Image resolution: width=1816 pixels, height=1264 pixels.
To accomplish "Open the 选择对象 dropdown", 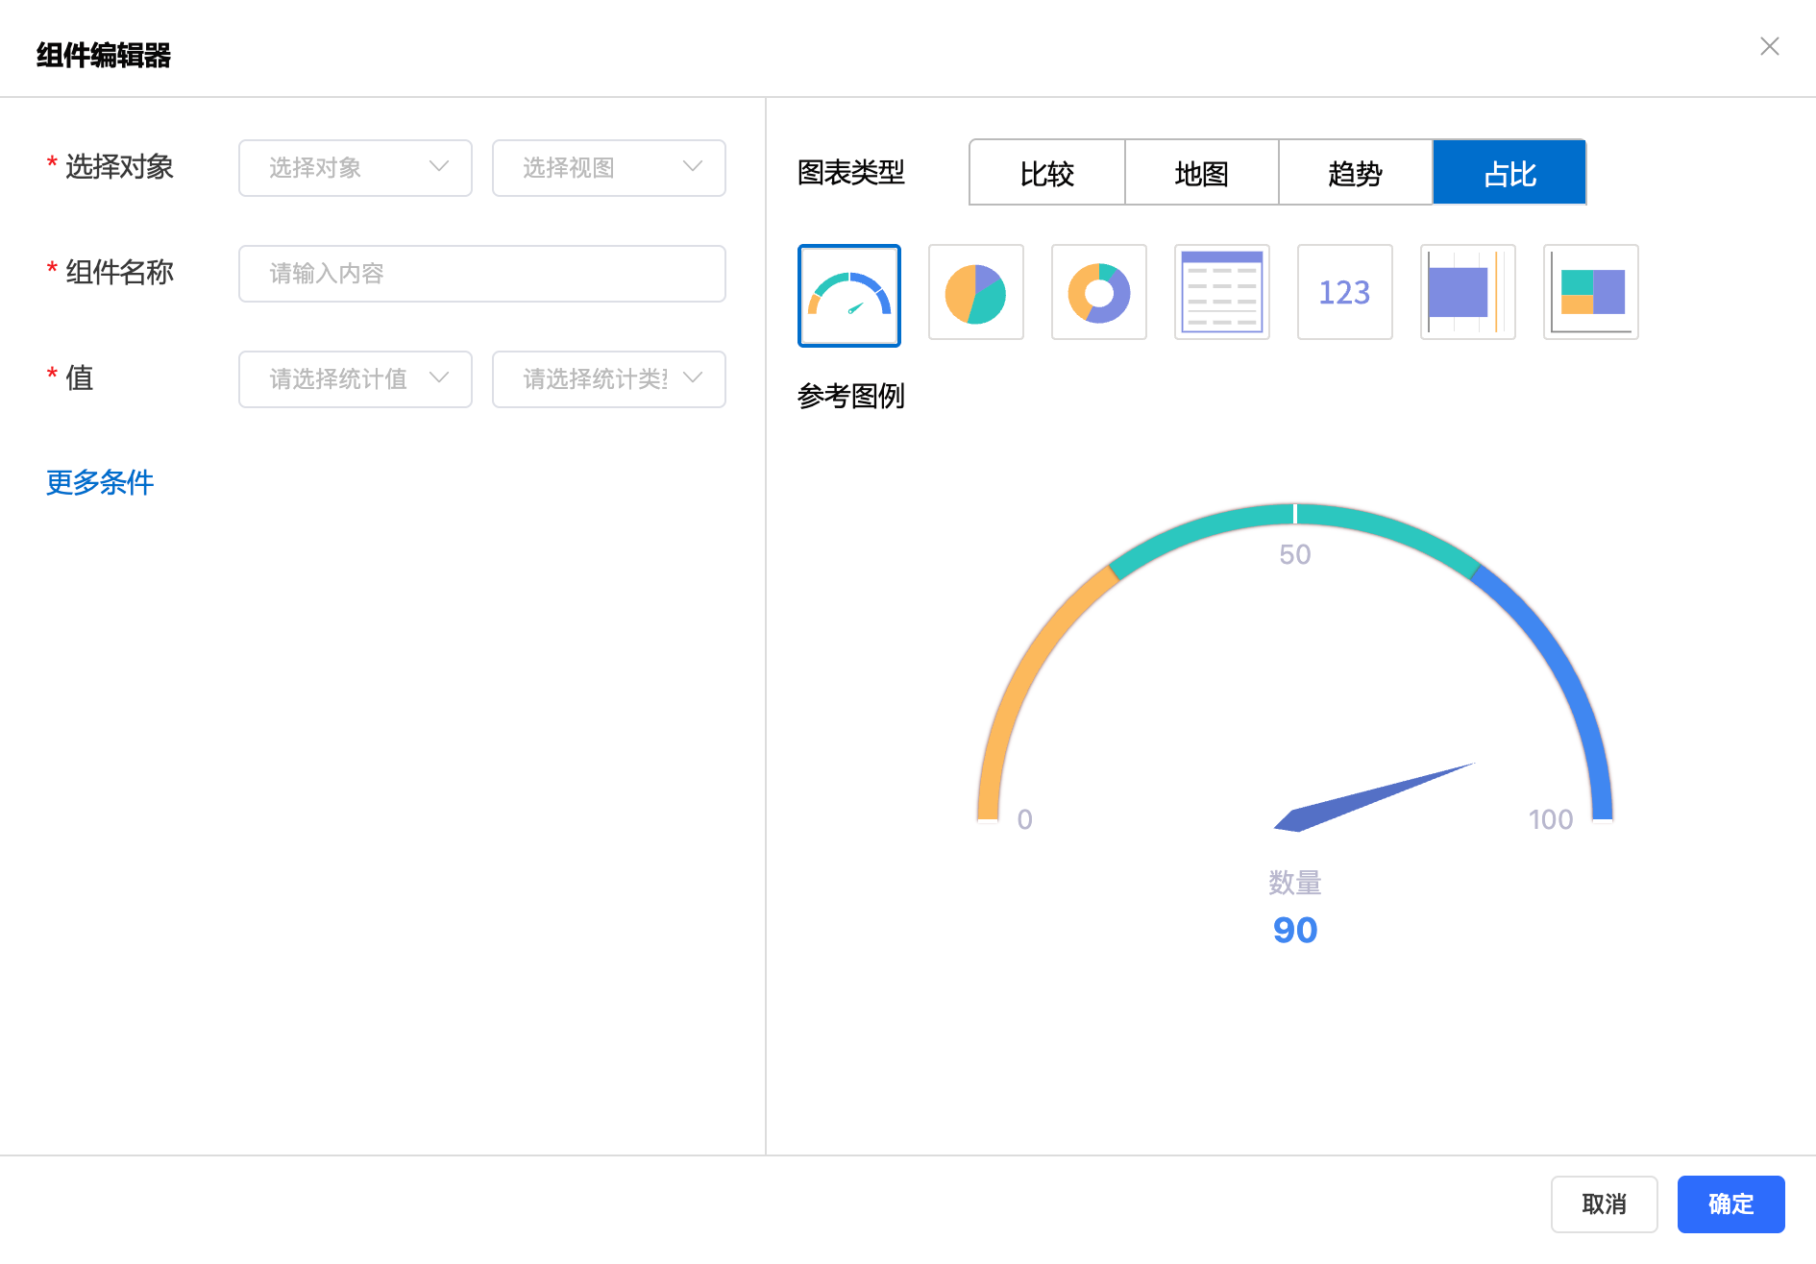I will (x=355, y=168).
